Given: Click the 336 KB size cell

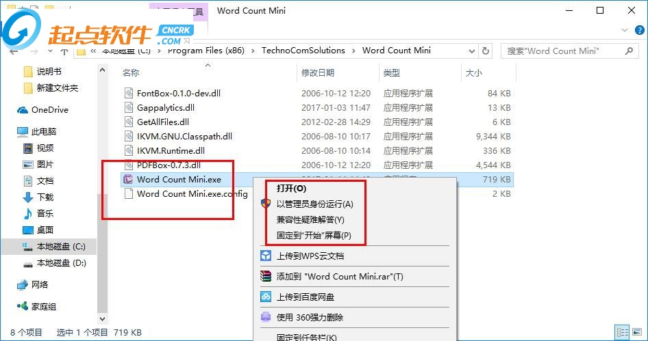Looking at the screenshot, I should (x=497, y=150).
